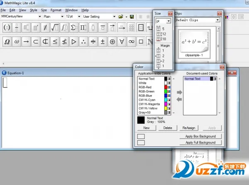Open the overbar template palette

tap(103, 28)
